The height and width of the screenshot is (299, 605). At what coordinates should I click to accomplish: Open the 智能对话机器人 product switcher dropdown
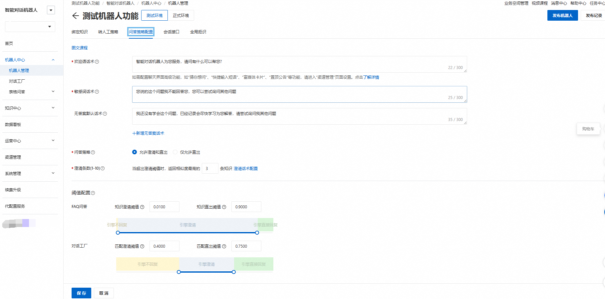(51, 10)
